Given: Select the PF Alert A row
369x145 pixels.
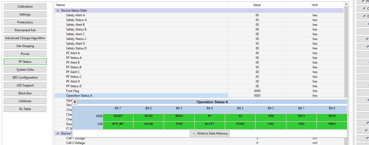Looking at the screenshot, I should coord(199,53).
